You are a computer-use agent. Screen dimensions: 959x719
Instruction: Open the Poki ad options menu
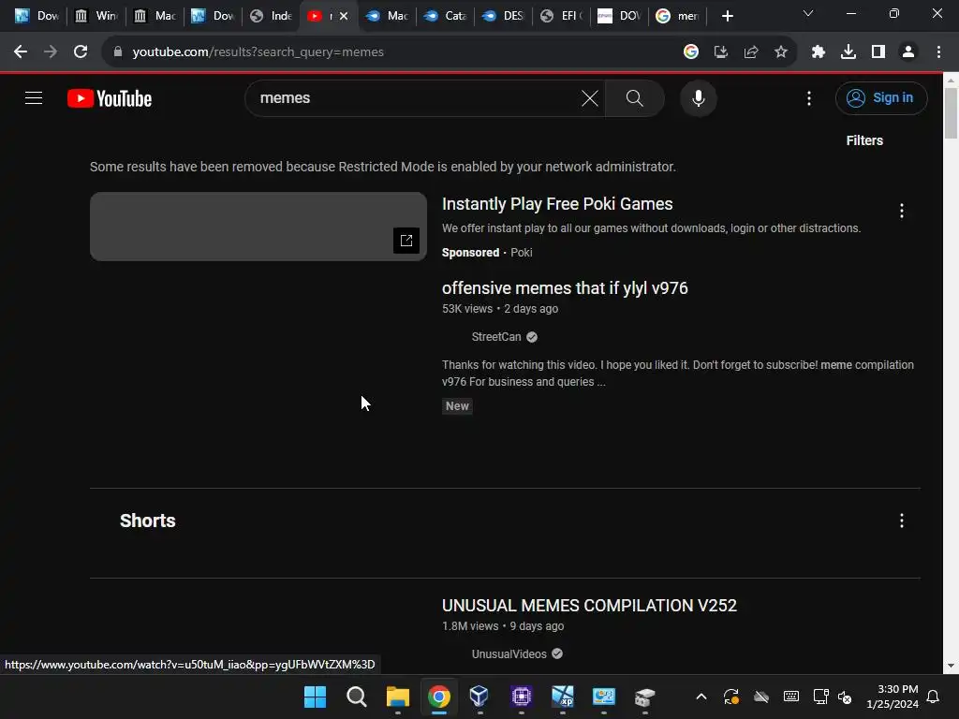(901, 211)
